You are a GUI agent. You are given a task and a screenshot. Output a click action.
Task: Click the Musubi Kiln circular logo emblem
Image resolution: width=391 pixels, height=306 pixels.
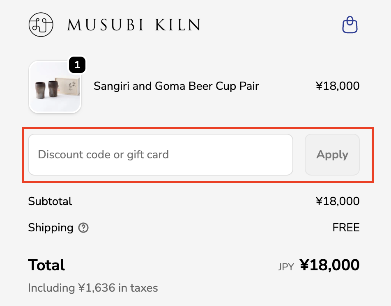41,25
